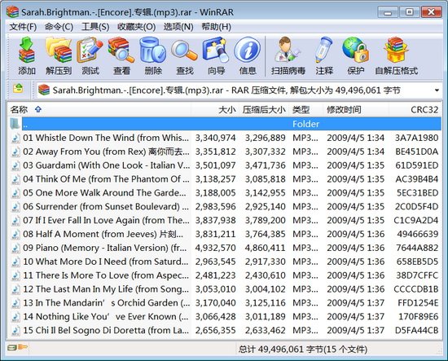Sort by 压缩后大小 column header

(x=263, y=109)
